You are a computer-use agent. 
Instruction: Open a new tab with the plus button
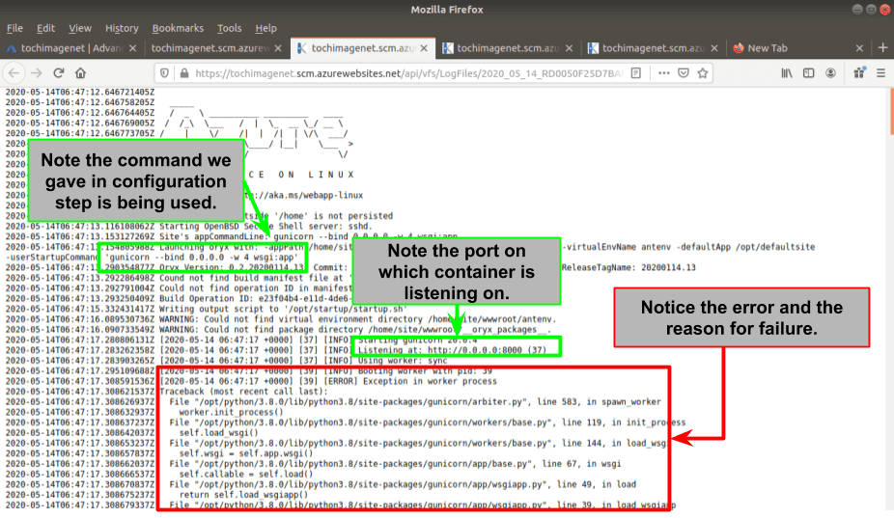pyautogui.click(x=882, y=48)
